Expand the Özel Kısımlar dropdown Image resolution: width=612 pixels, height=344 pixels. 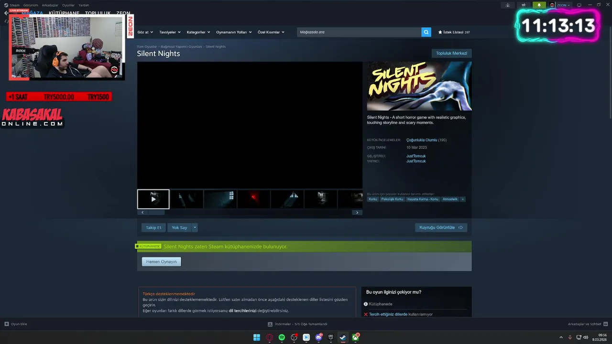[271, 32]
